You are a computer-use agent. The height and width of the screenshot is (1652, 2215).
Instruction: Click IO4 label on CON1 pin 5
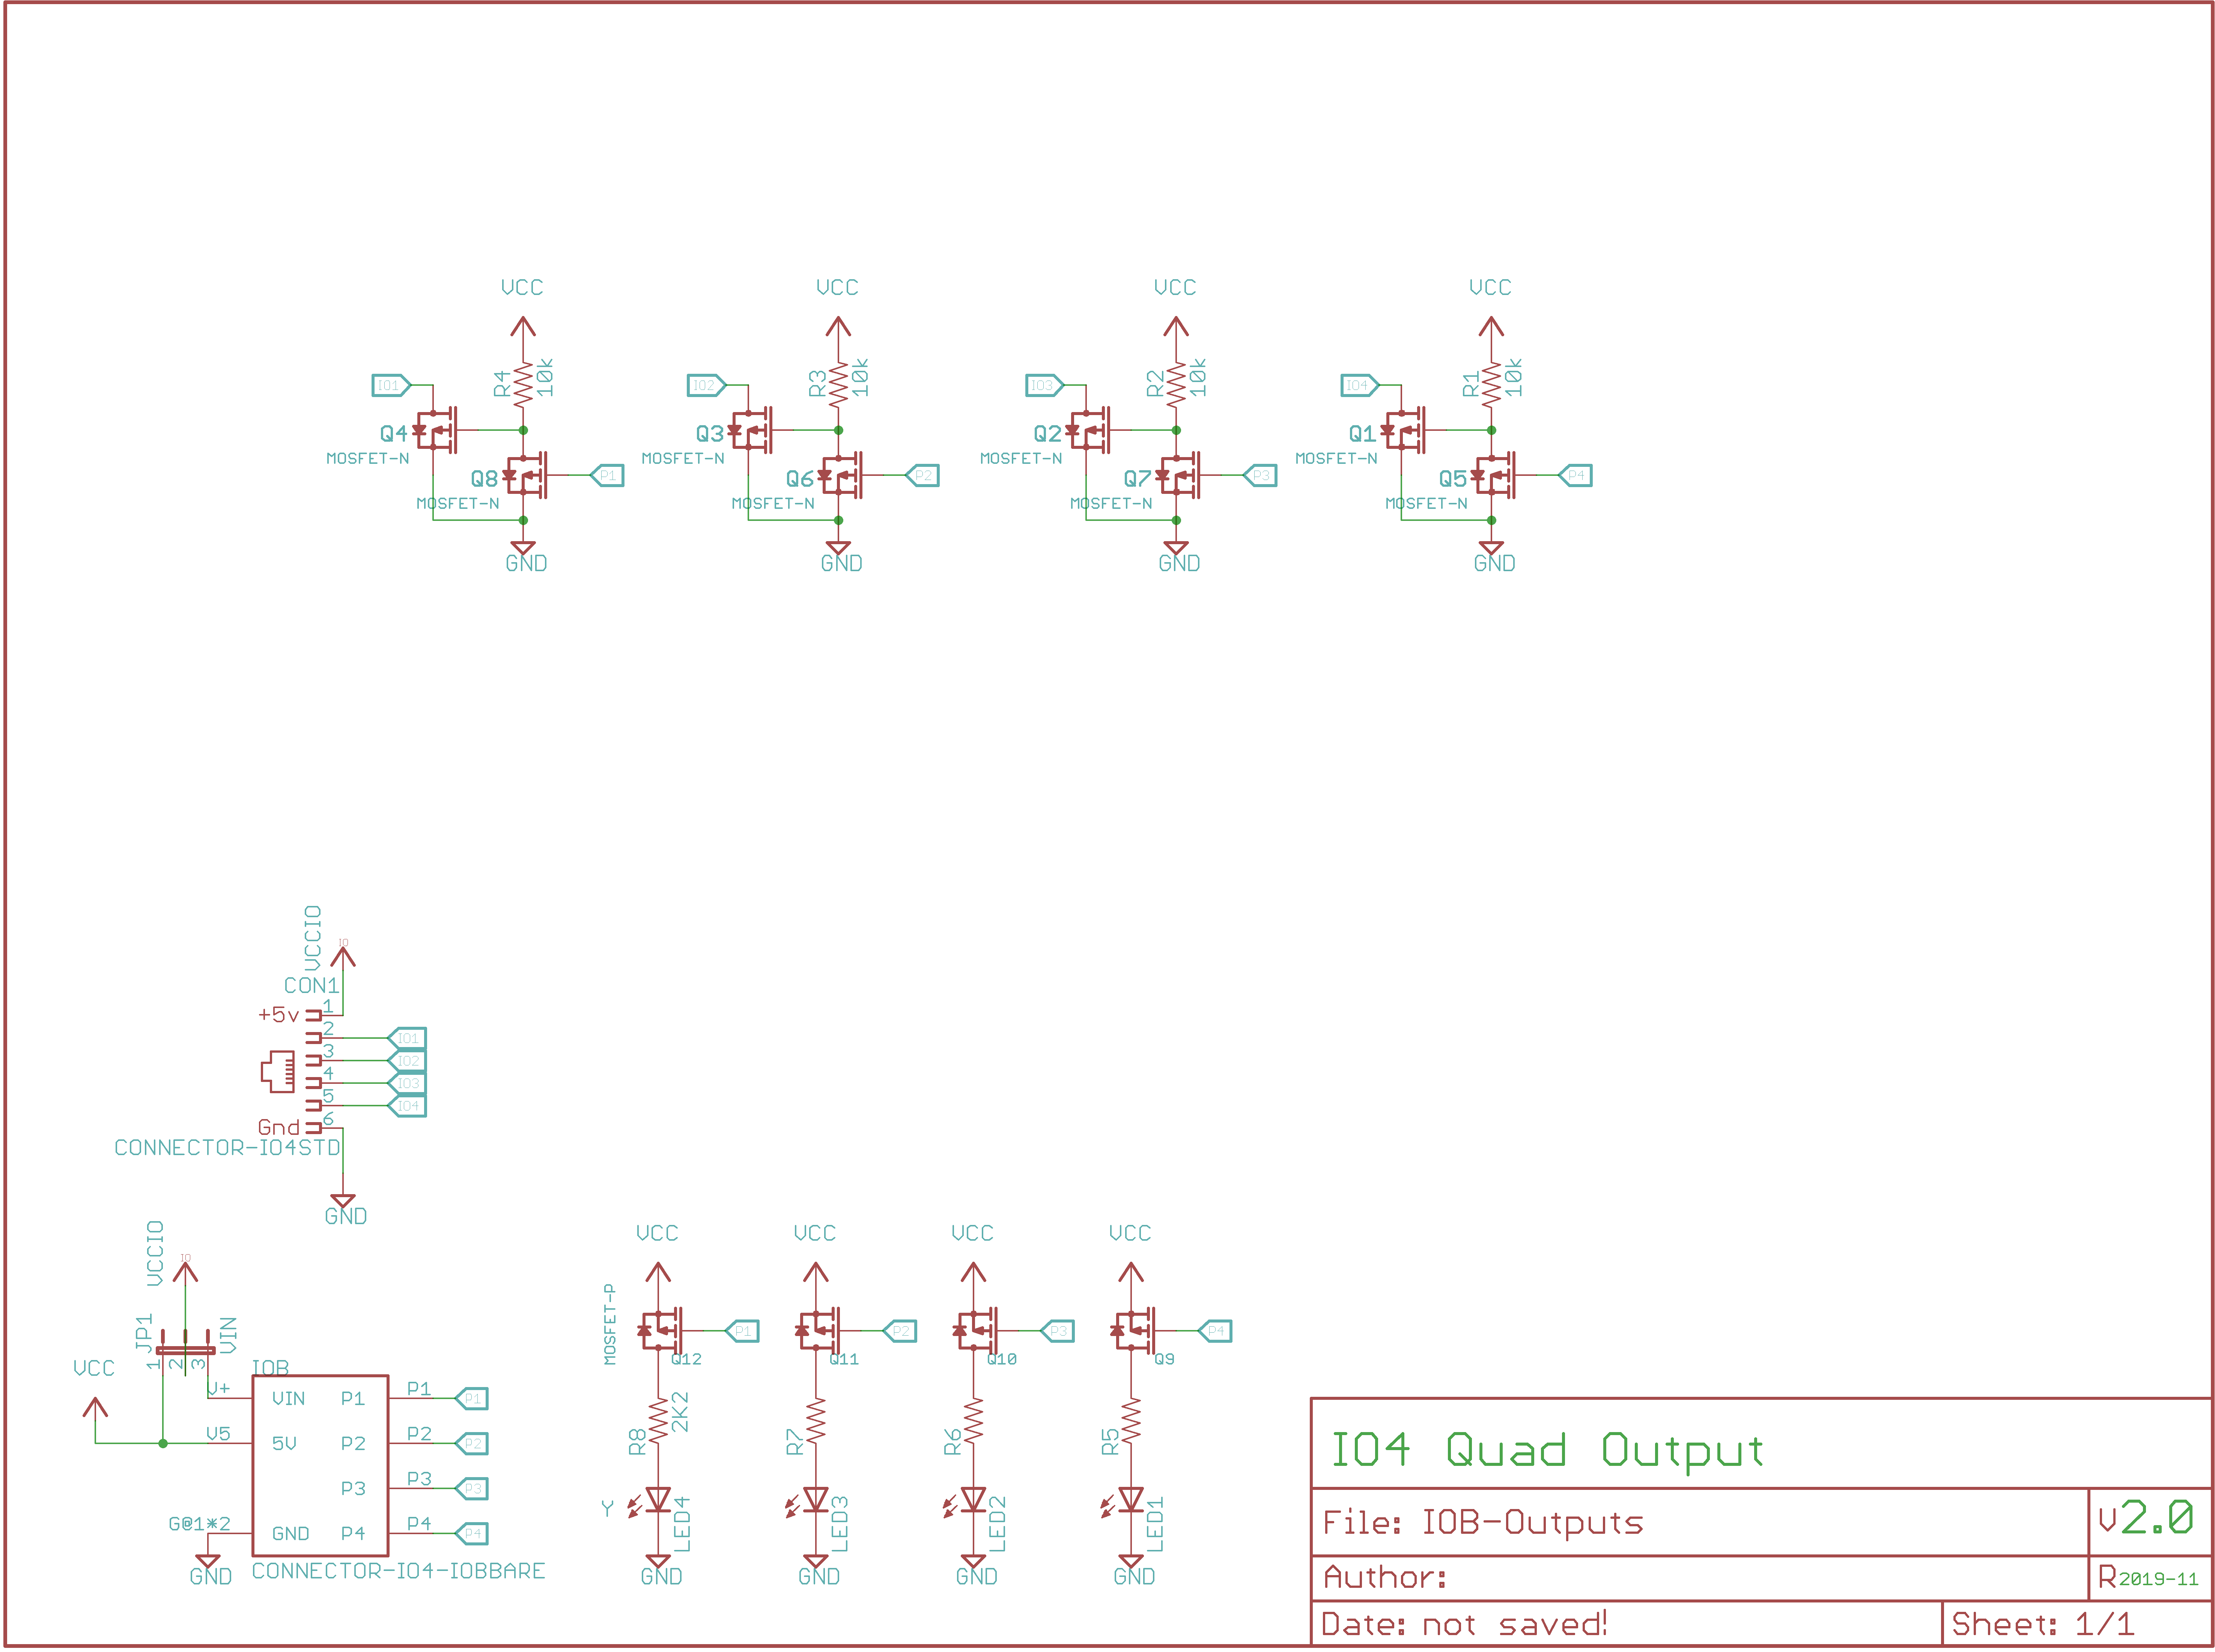(x=407, y=1106)
